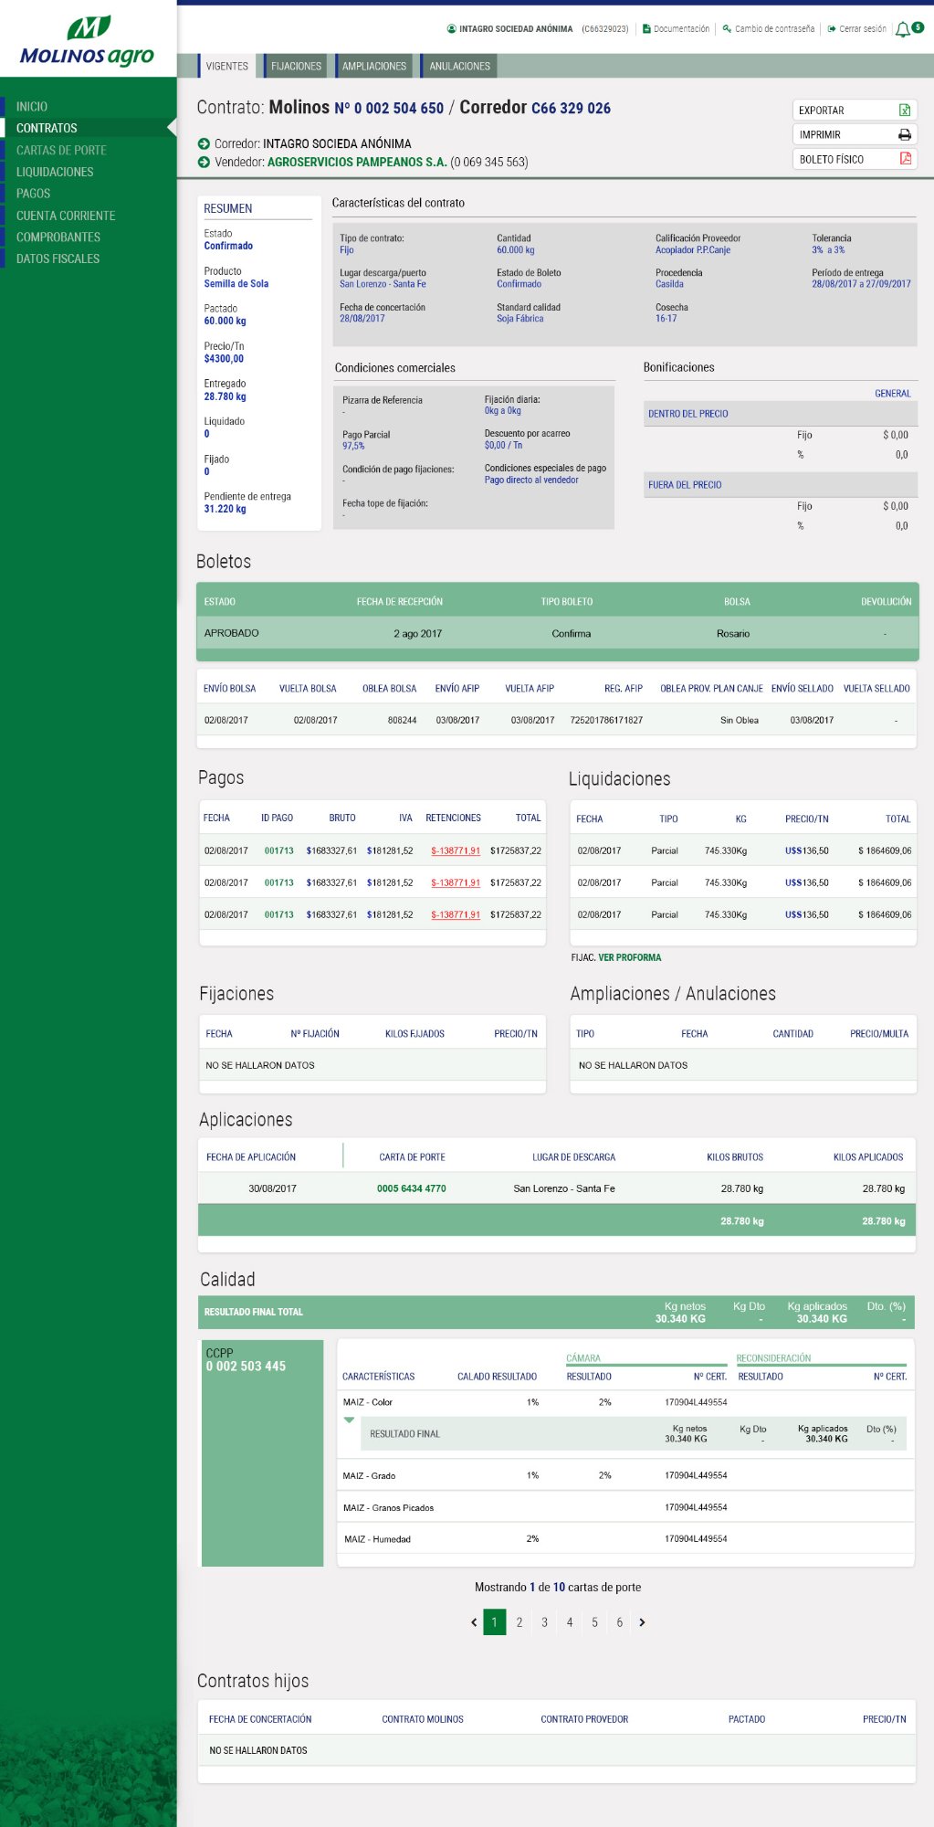Screen dimensions: 934x1827
Task: Click the Imprimir button
Action: coord(855,134)
